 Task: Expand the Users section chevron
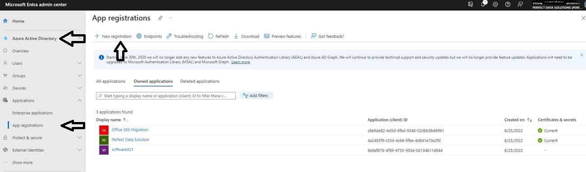pos(80,63)
